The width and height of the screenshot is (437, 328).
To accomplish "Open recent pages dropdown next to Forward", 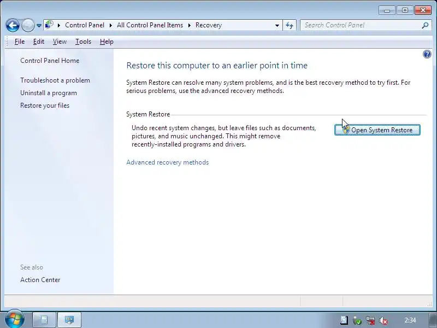I will (x=39, y=25).
